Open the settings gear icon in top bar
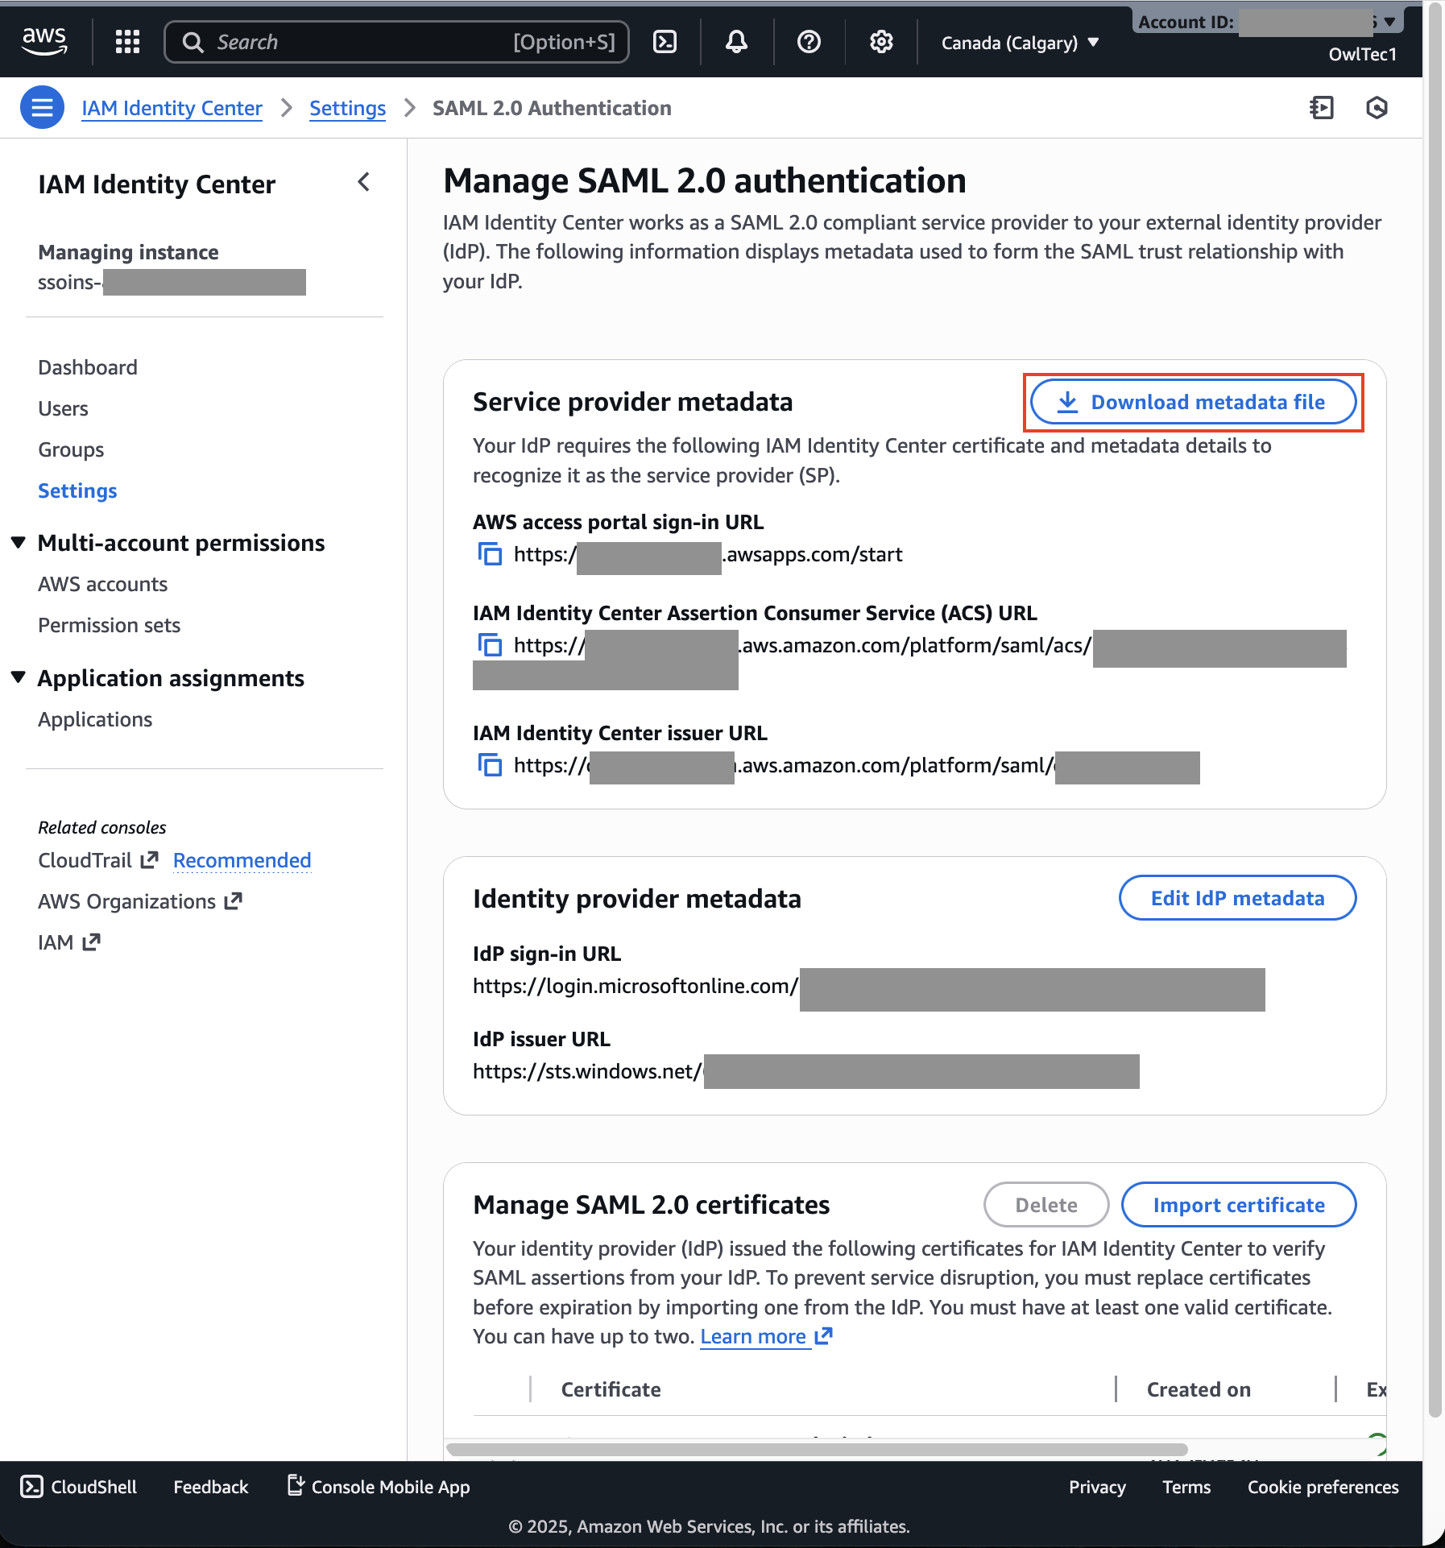 click(x=881, y=42)
